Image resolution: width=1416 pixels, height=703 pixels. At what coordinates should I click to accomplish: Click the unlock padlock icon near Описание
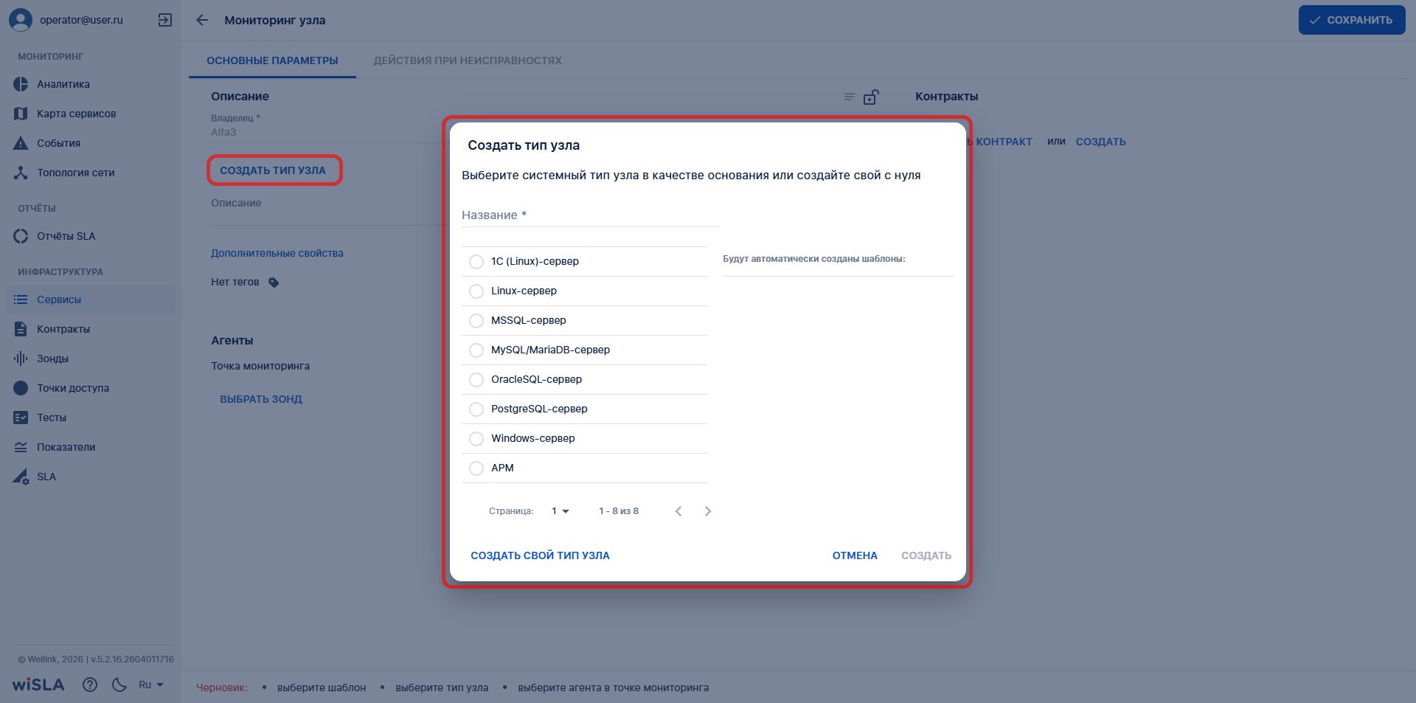[x=871, y=97]
